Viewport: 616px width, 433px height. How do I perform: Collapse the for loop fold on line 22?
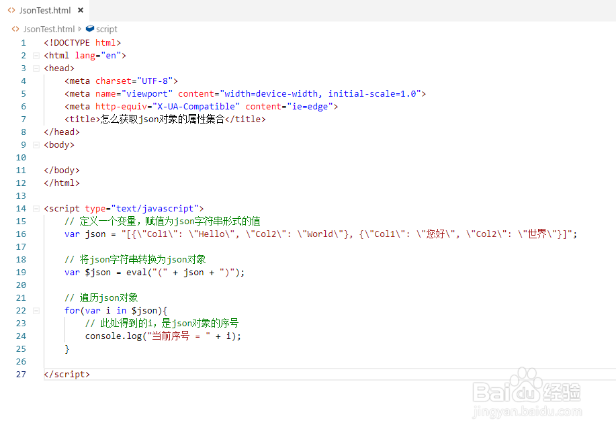(36, 311)
